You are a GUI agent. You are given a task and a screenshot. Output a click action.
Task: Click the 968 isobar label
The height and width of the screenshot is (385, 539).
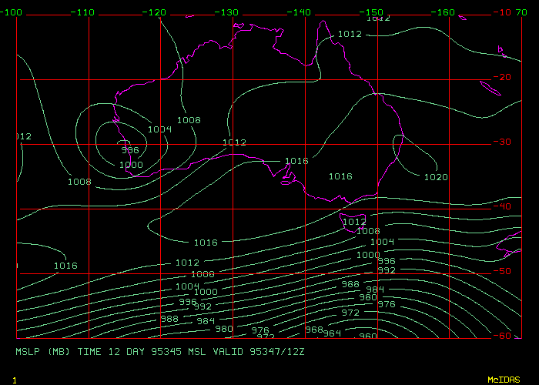pyautogui.click(x=314, y=329)
